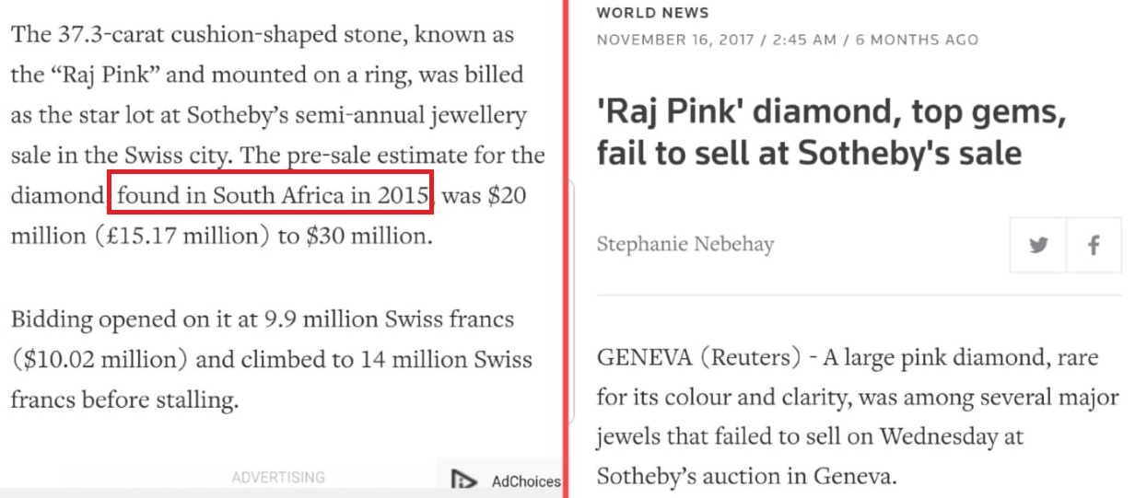Click the 'fail to sell at Sotheby's sale' headline line
1135x498 pixels.
click(x=809, y=153)
